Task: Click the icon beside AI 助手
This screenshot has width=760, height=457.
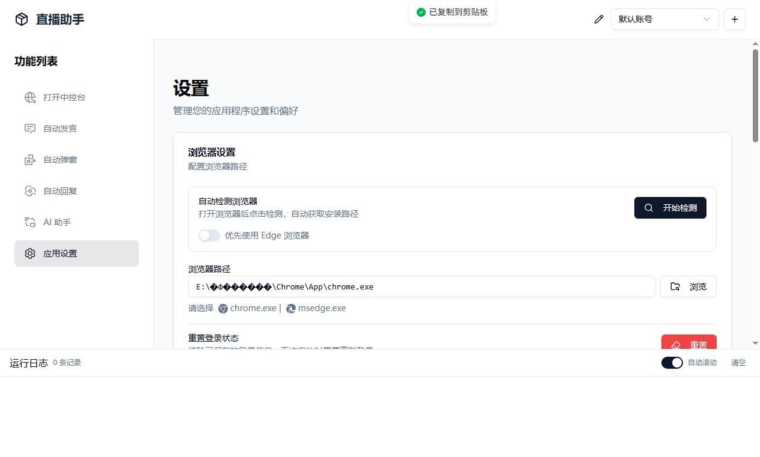Action: [x=30, y=222]
